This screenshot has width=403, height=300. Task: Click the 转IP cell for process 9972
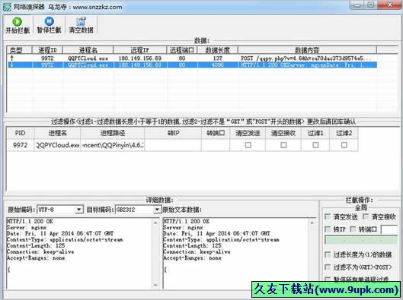click(173, 145)
